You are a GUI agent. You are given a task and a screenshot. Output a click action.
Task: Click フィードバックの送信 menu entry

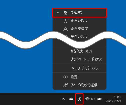point(79,85)
